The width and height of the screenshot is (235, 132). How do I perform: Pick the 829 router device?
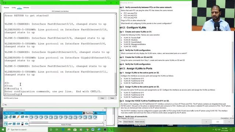[x=61, y=117]
